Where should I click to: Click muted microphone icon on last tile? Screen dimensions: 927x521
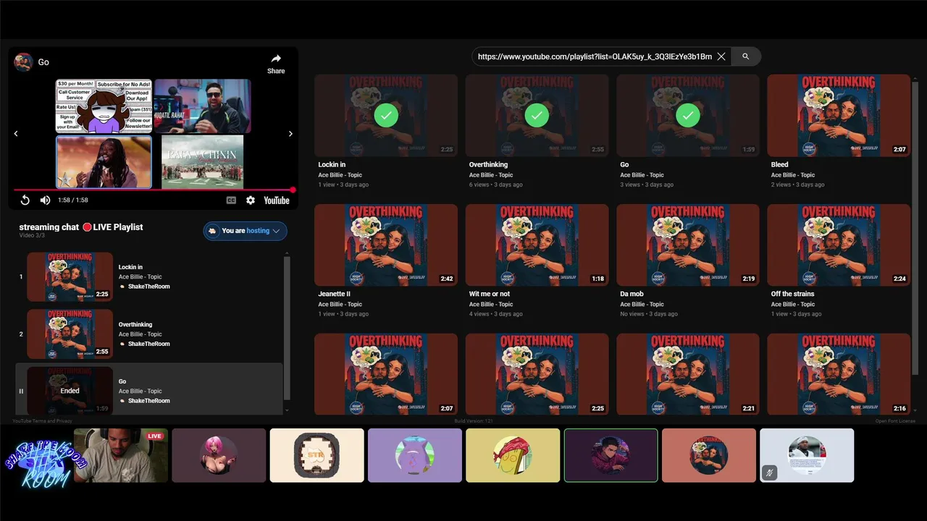(x=769, y=473)
